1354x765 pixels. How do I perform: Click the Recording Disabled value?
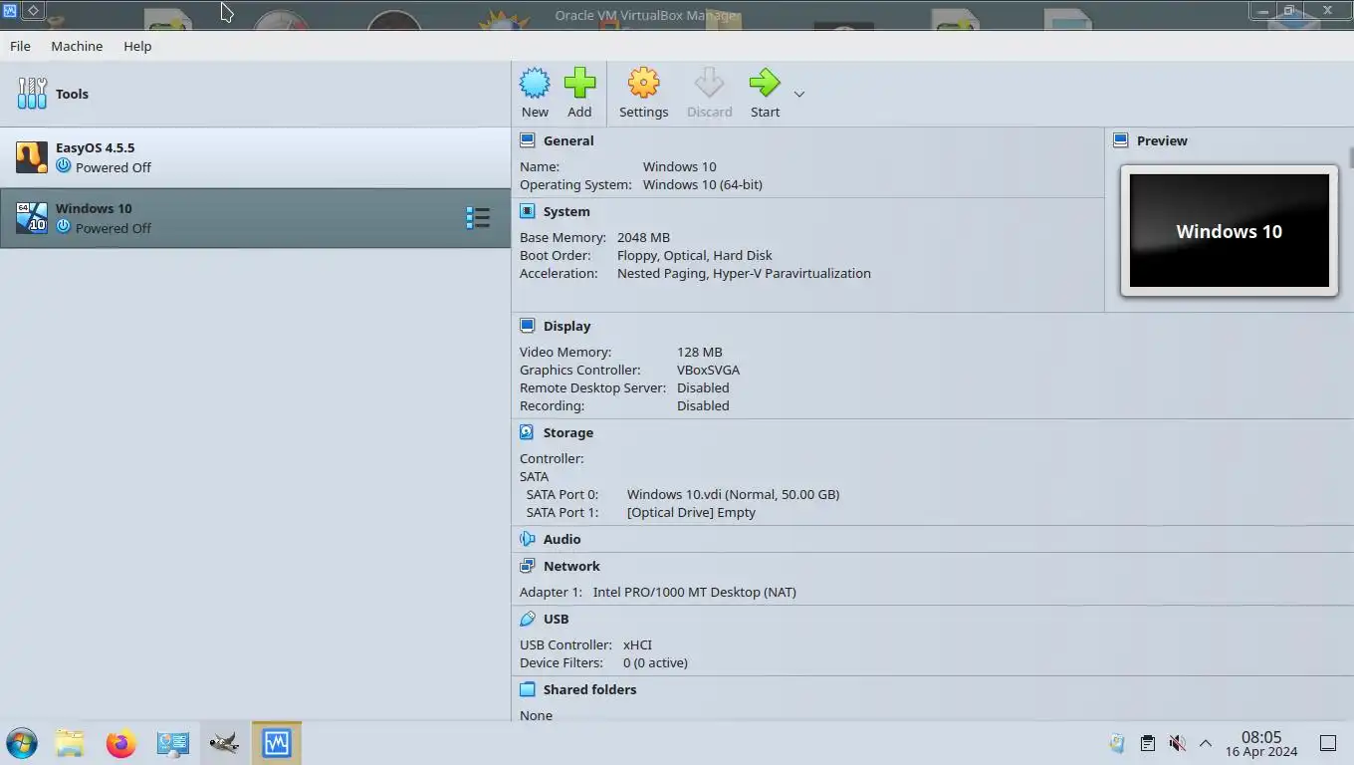[703, 405]
